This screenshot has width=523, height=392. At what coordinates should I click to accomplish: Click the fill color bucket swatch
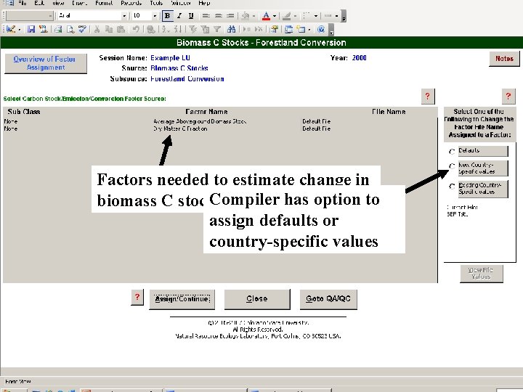[246, 16]
